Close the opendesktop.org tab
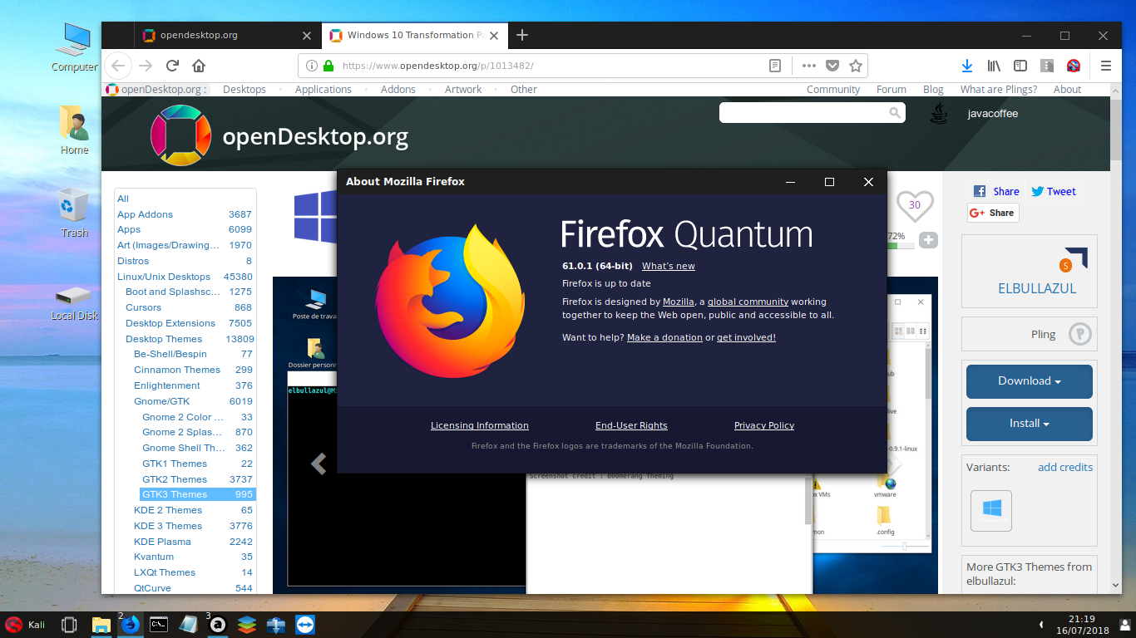The image size is (1136, 638). (x=307, y=36)
